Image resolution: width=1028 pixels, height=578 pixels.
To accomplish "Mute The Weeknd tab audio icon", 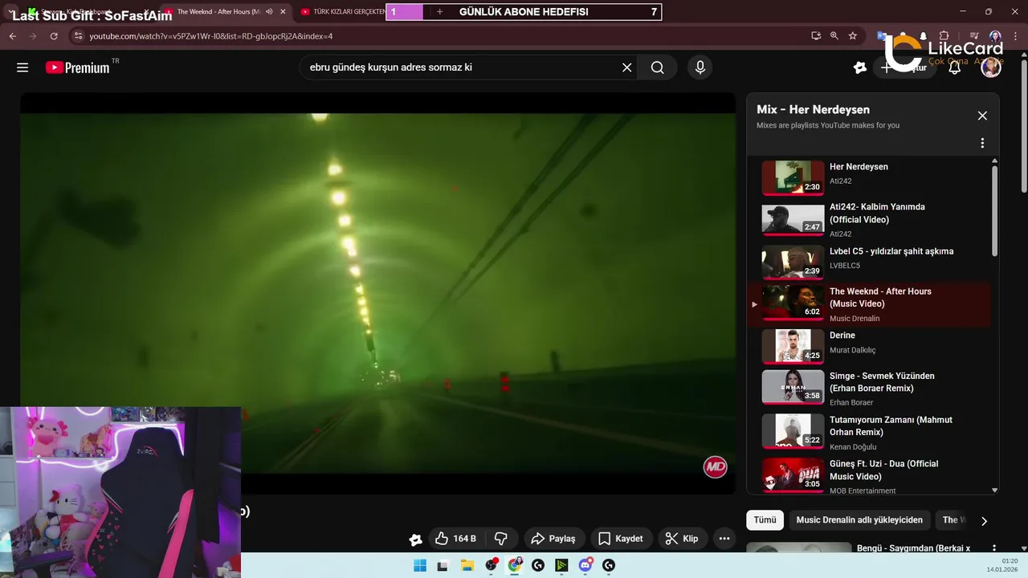I will (x=269, y=12).
